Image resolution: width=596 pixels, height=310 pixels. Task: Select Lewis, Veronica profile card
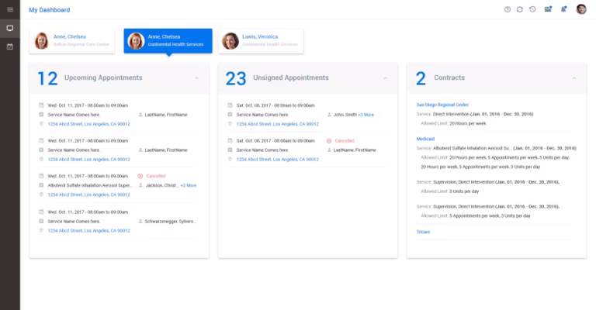(x=261, y=41)
